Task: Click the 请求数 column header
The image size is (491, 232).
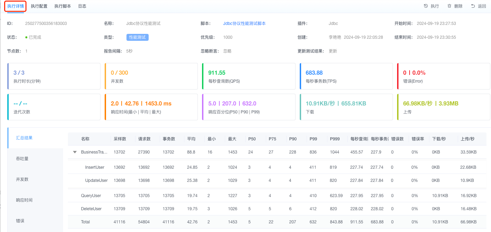Action: tap(144, 139)
